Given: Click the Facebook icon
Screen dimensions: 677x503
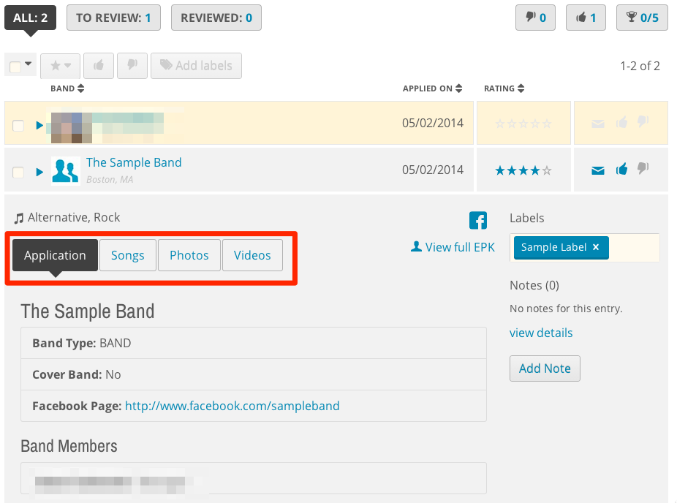Looking at the screenshot, I should coord(478,220).
